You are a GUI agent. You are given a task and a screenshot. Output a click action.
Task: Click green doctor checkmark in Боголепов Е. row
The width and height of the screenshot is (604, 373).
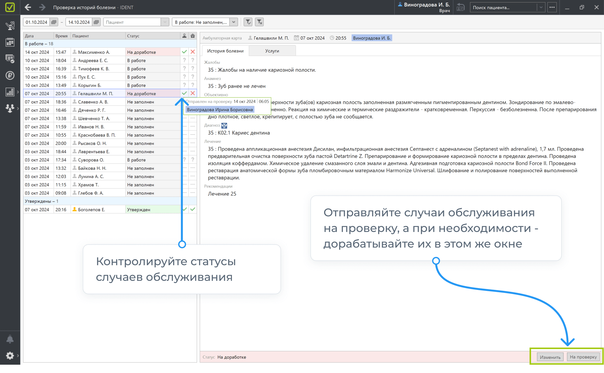click(x=184, y=209)
